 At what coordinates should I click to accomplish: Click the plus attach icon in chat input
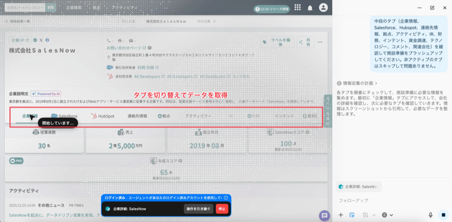click(x=341, y=215)
